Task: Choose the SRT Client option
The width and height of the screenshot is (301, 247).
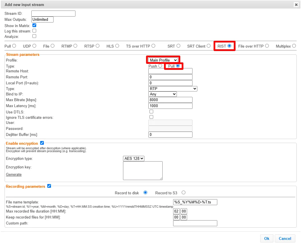Action: (x=208, y=46)
